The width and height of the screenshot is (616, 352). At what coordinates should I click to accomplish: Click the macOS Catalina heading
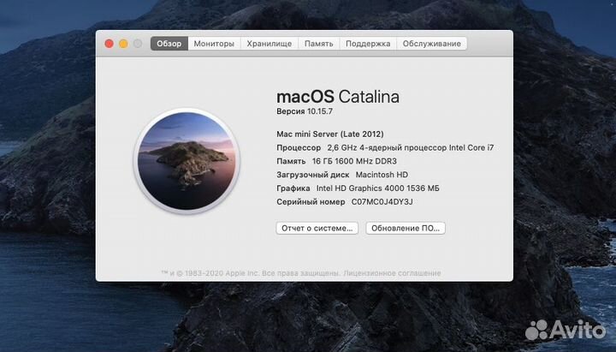tap(338, 97)
